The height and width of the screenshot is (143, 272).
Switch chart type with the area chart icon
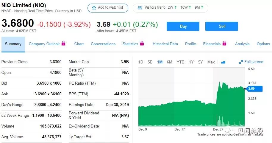point(223,62)
